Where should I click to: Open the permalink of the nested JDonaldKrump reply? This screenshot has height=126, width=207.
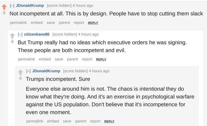[35, 121]
